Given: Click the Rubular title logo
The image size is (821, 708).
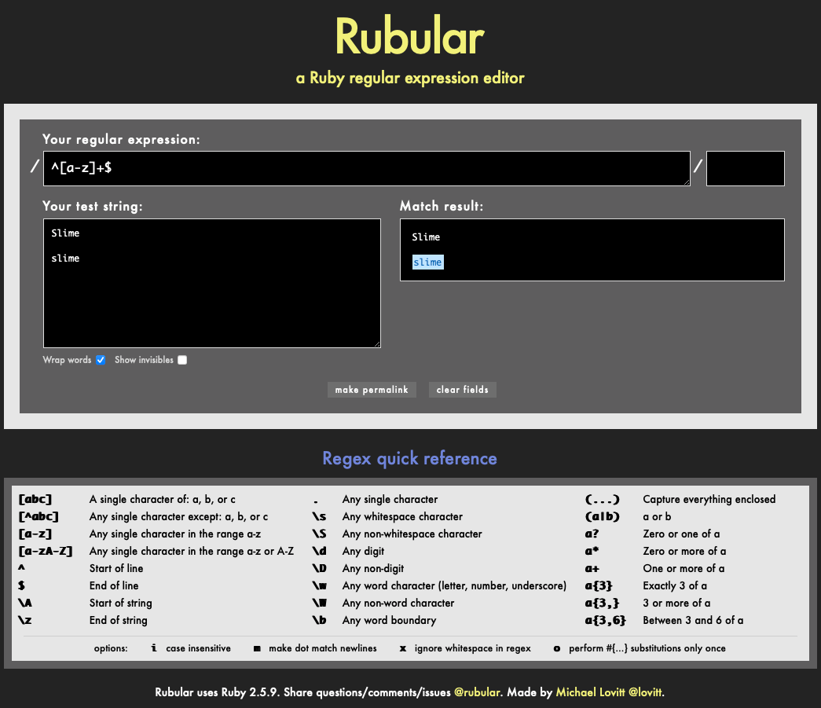Looking at the screenshot, I should [x=410, y=36].
